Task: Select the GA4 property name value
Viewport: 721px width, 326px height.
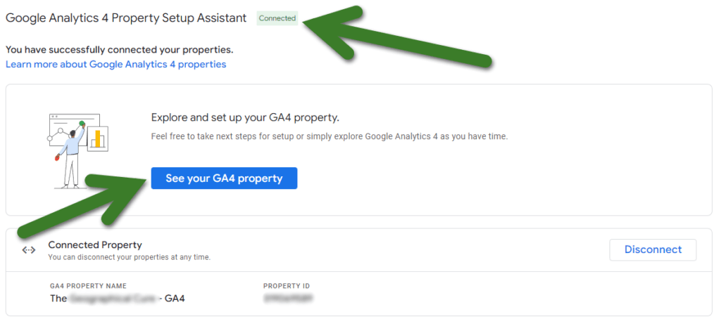Action: (118, 299)
